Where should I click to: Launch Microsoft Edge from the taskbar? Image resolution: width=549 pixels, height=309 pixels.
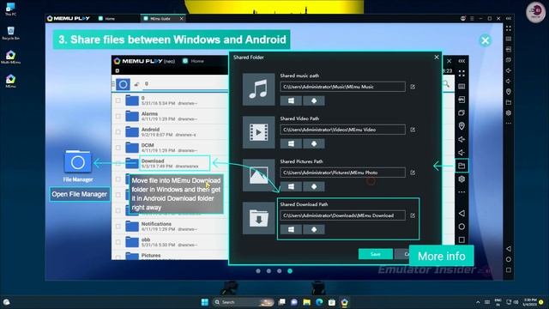click(319, 302)
